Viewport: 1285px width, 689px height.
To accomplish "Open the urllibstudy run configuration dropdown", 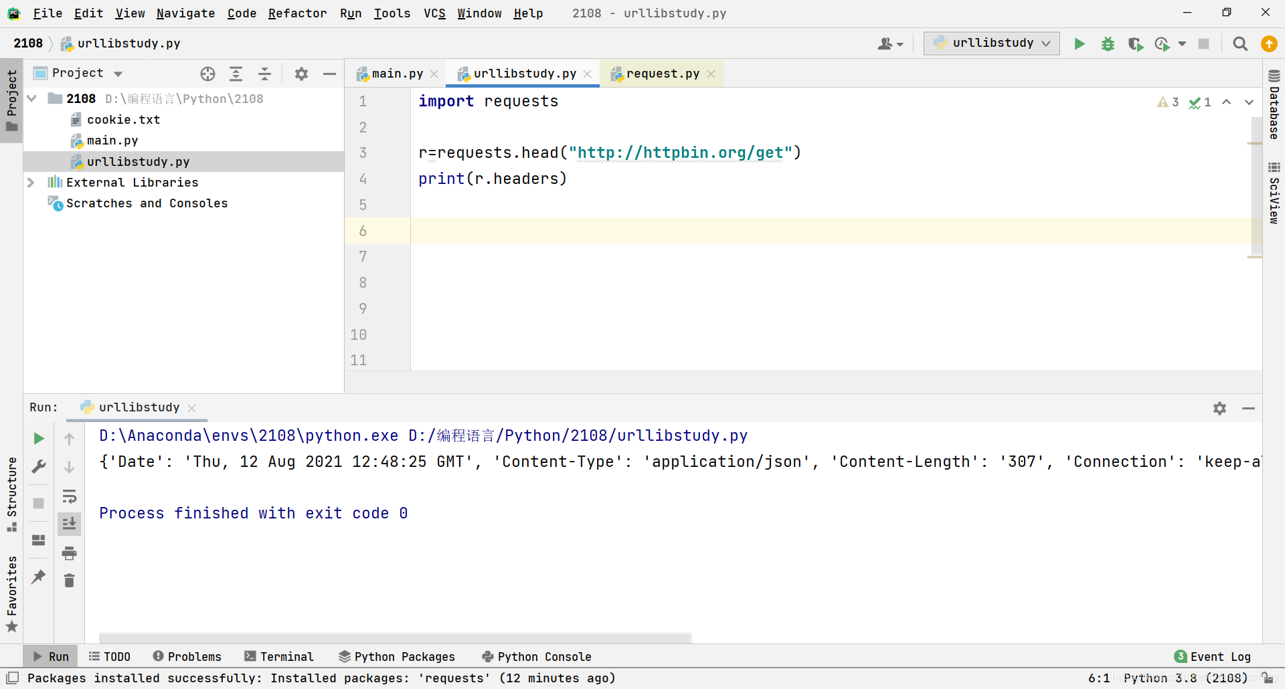I will coord(992,43).
